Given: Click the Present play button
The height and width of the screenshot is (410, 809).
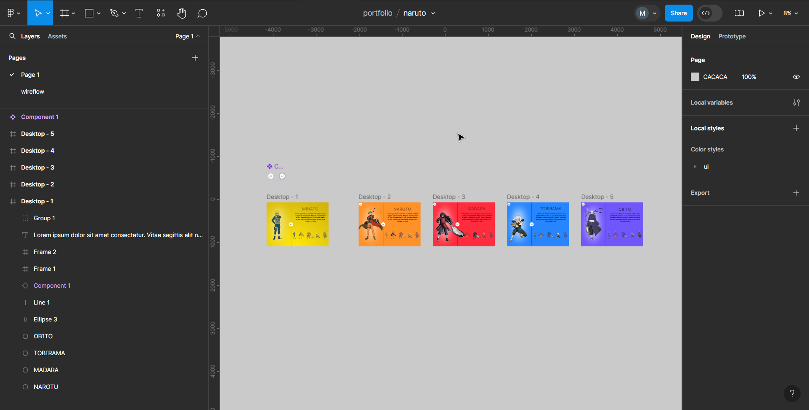Looking at the screenshot, I should (x=761, y=13).
